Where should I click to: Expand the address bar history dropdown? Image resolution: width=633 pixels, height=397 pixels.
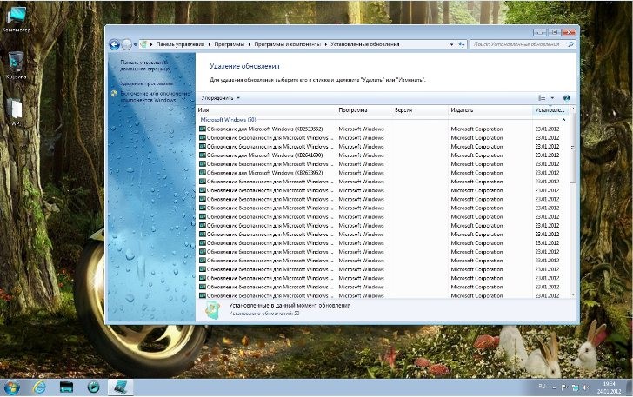452,45
